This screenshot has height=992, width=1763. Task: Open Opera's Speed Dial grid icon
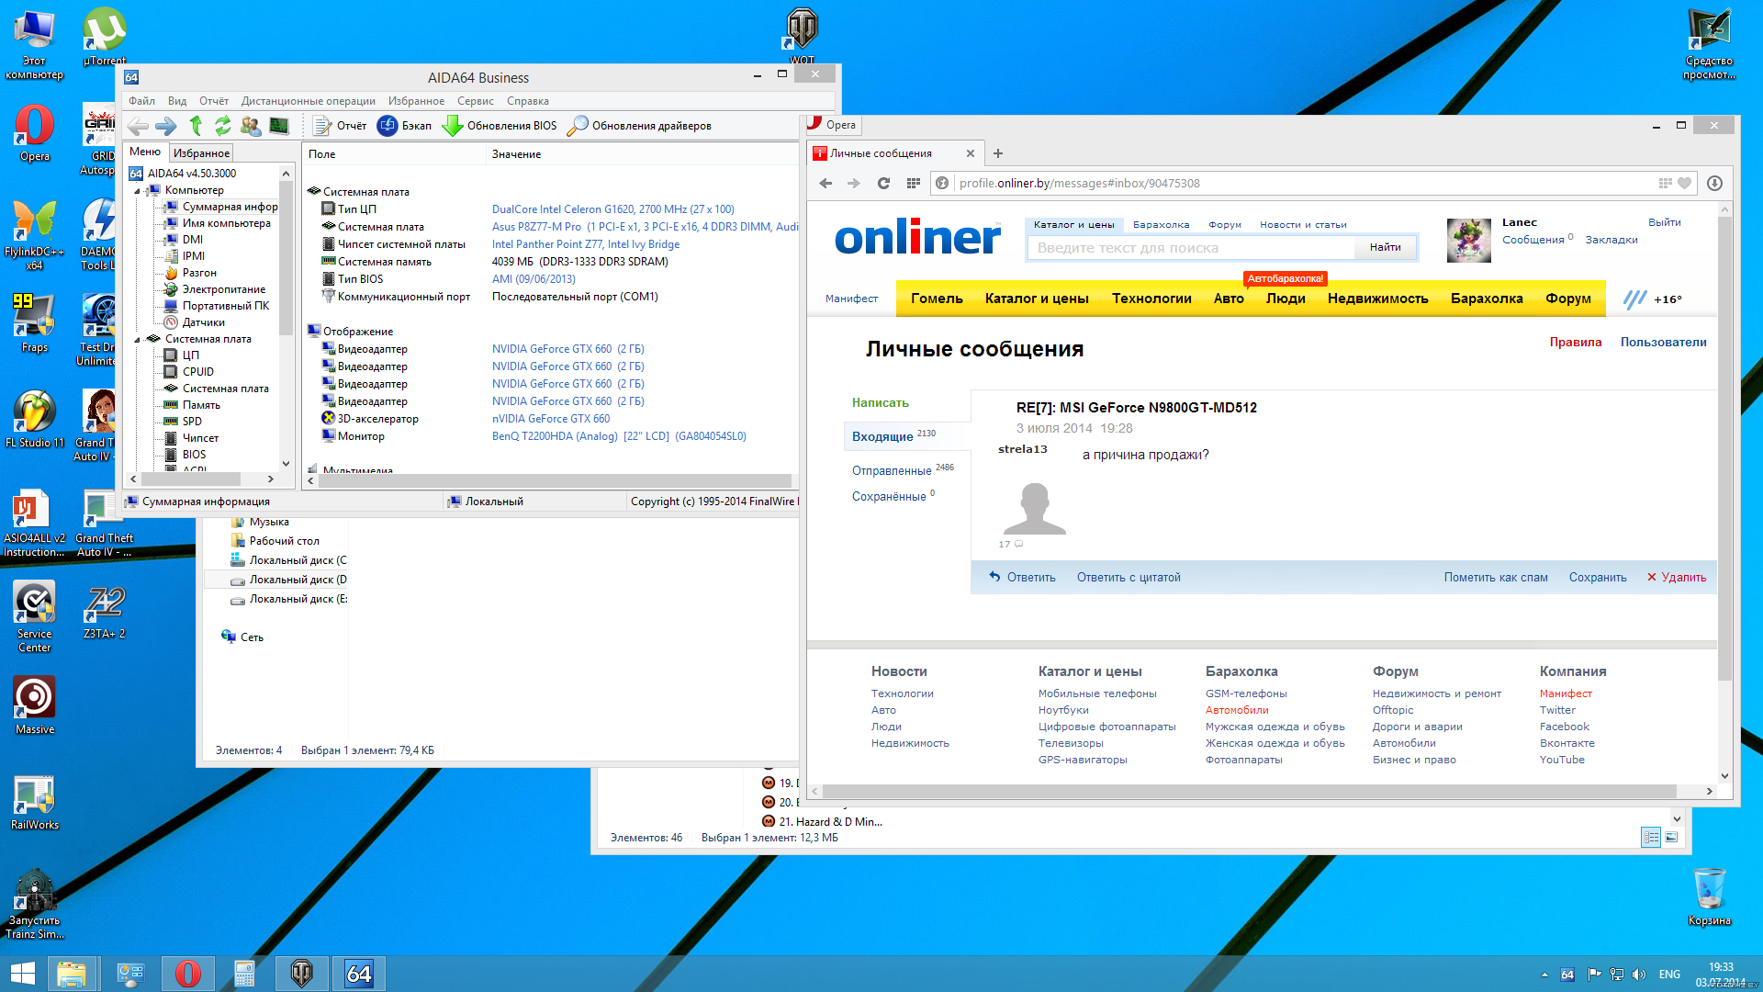pyautogui.click(x=913, y=183)
